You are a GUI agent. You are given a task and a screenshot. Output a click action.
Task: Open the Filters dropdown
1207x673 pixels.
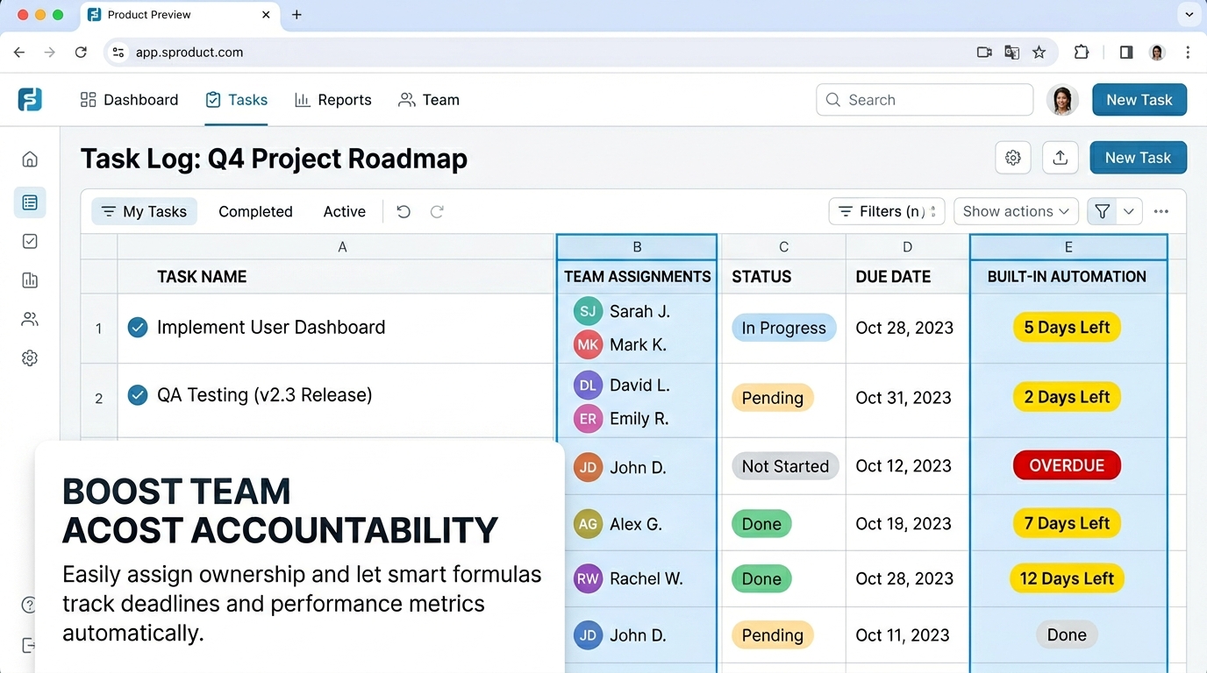(x=886, y=211)
